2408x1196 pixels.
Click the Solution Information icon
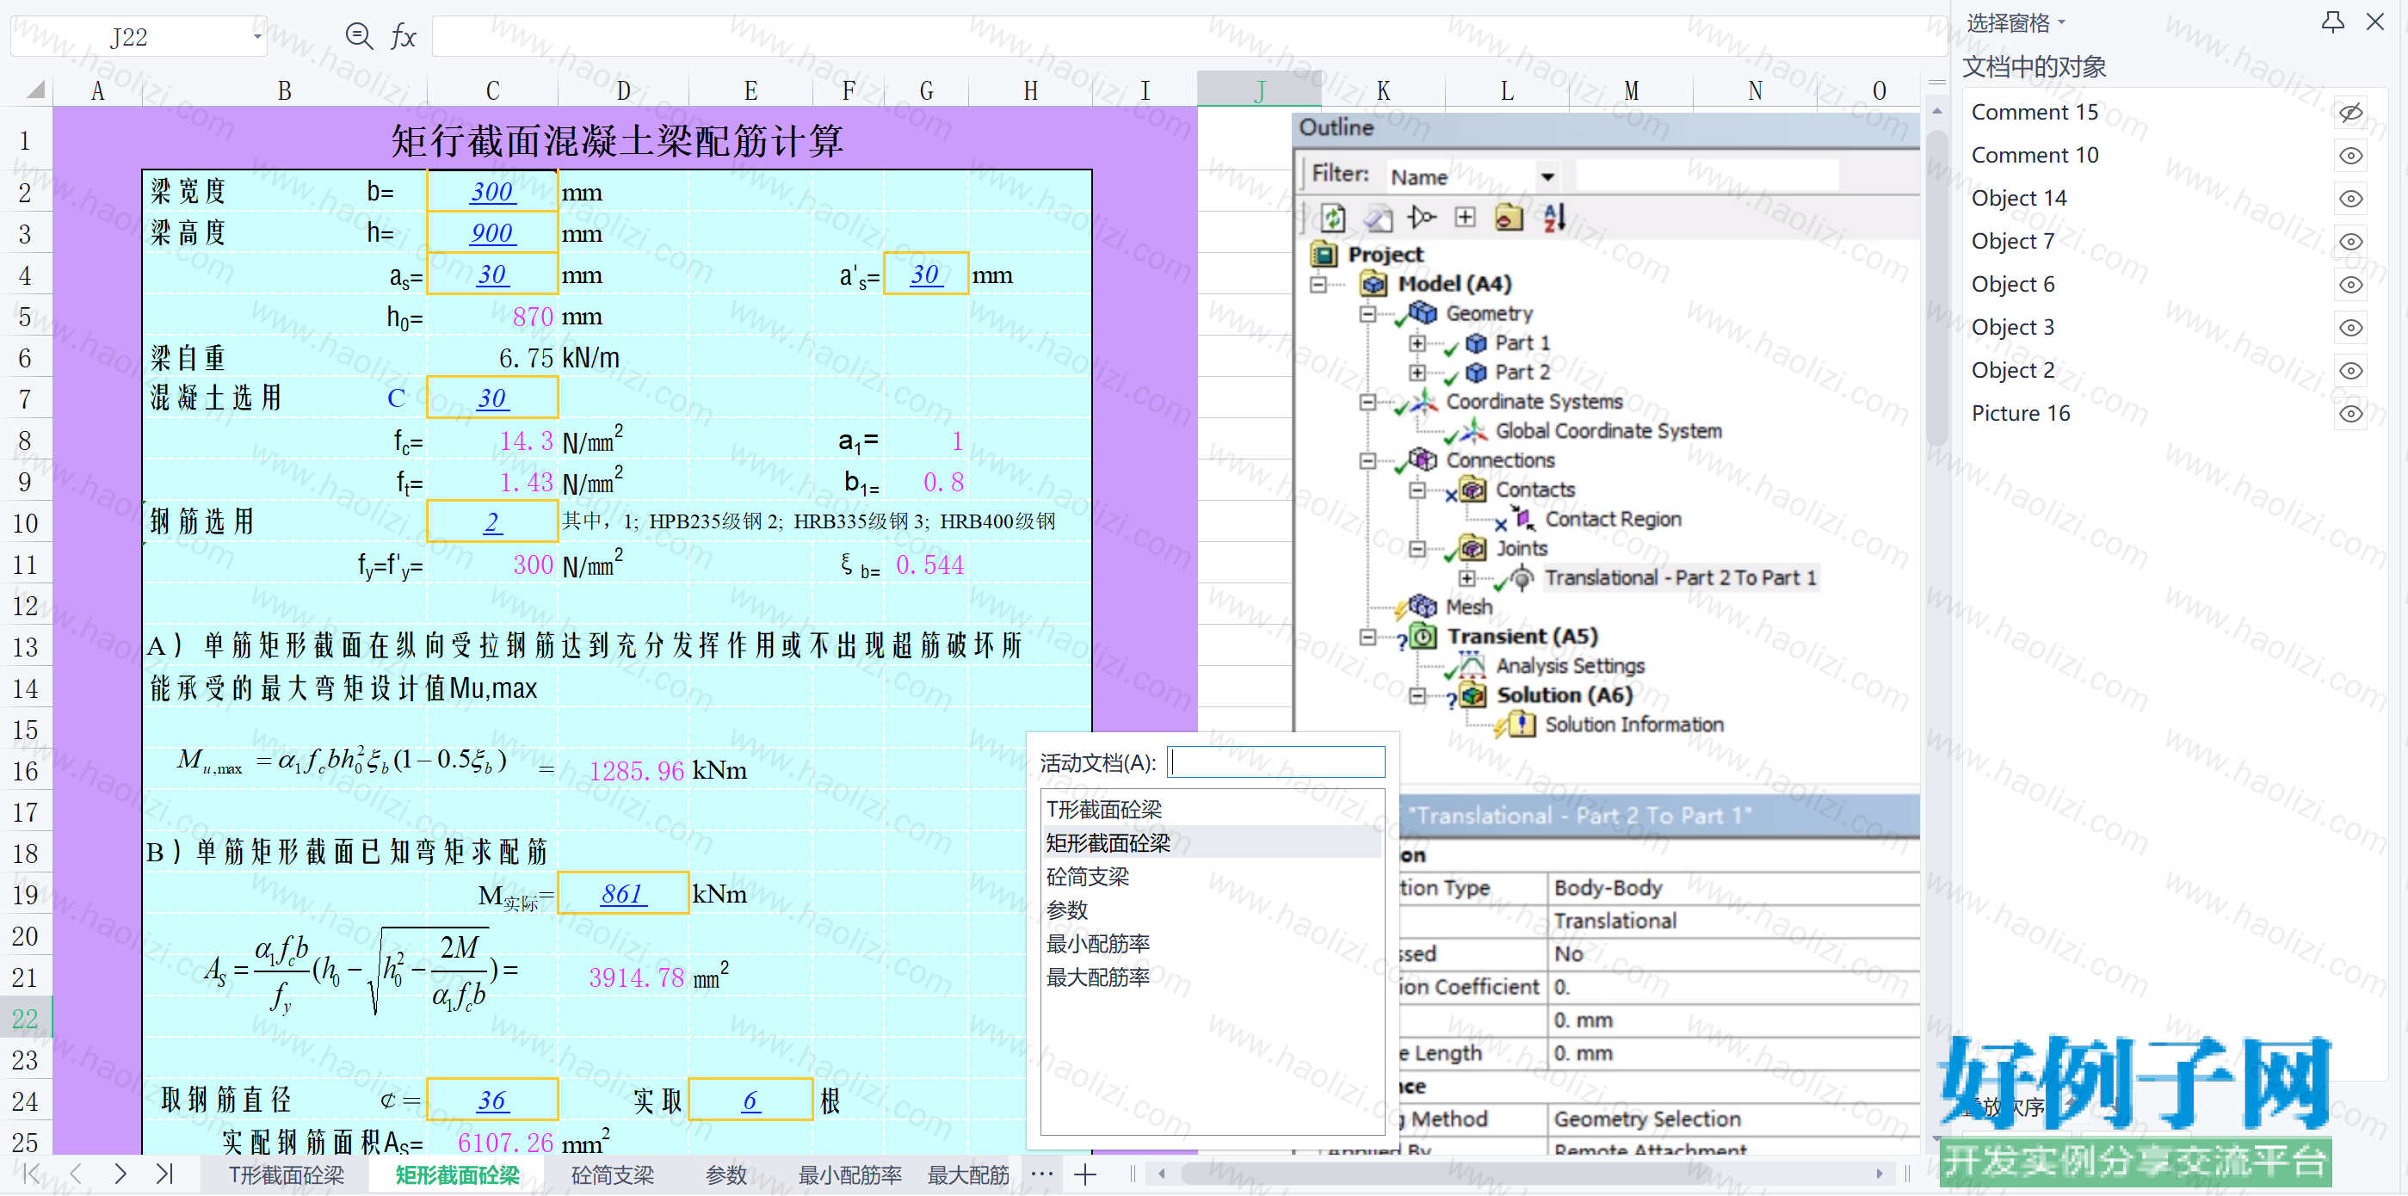[x=1522, y=724]
